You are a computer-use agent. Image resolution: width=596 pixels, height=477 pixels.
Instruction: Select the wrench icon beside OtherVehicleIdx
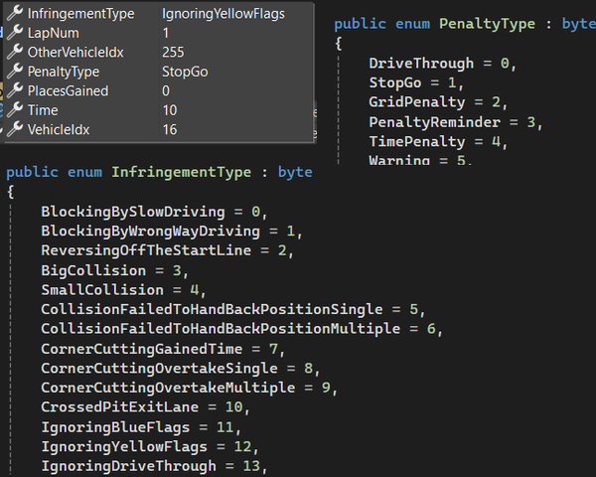14,53
